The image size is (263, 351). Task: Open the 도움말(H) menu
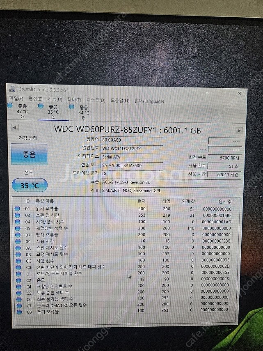(x=120, y=101)
